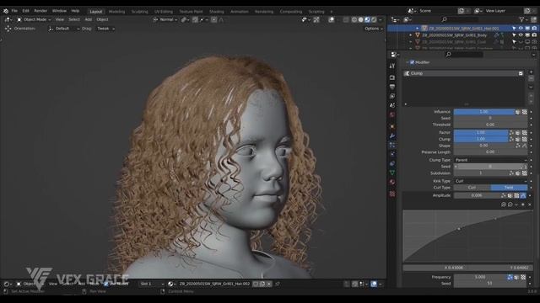Switch to the Sculpting workspace tab

click(x=140, y=11)
